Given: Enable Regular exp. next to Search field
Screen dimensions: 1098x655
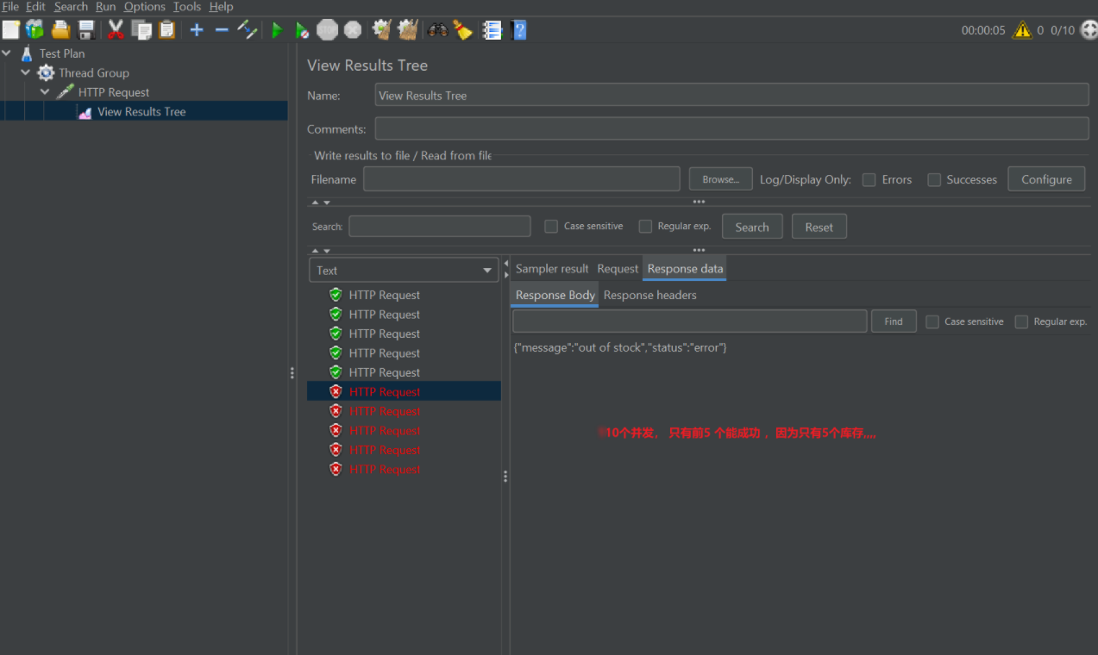Looking at the screenshot, I should pyautogui.click(x=645, y=227).
